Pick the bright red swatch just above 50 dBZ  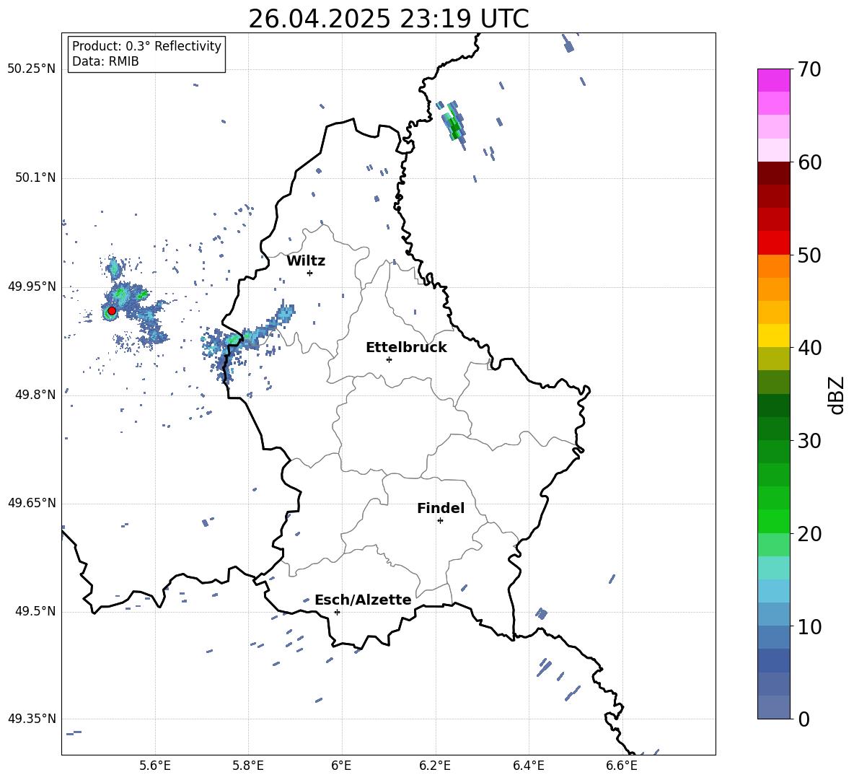tap(773, 243)
